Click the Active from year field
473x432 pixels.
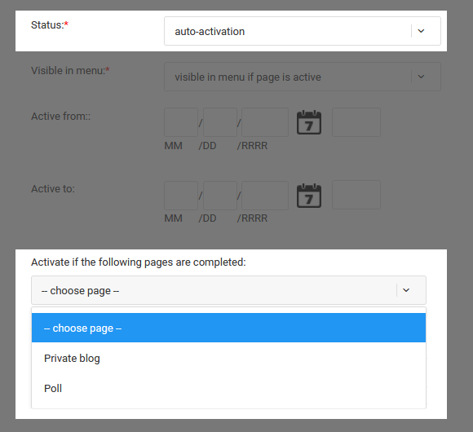[265, 122]
